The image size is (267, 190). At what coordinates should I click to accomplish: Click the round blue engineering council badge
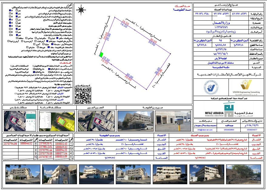pos(211,87)
